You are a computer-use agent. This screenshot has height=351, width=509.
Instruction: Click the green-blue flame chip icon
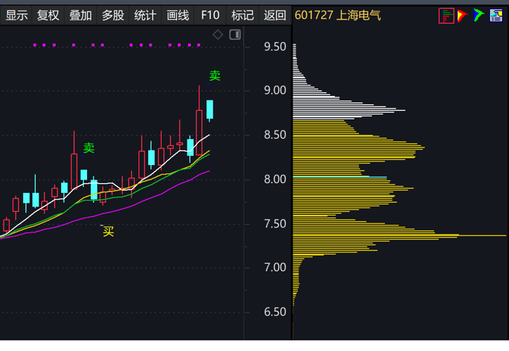tap(479, 15)
